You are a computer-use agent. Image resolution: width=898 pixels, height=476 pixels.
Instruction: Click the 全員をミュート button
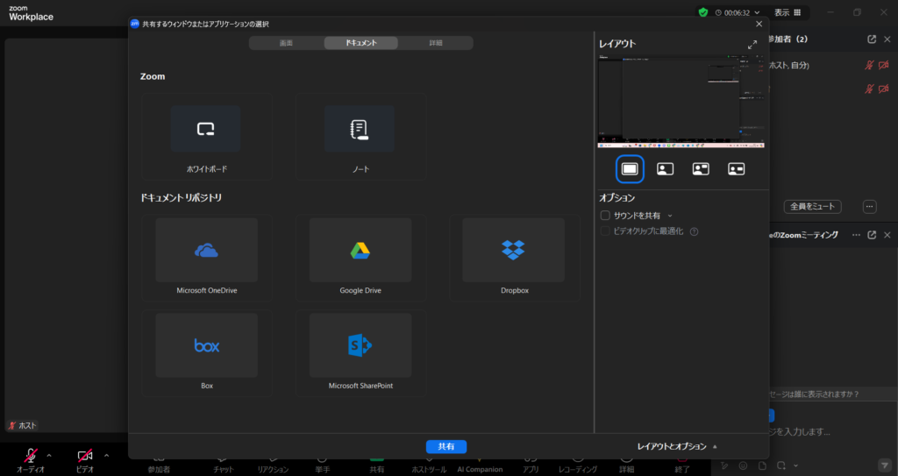coord(812,207)
